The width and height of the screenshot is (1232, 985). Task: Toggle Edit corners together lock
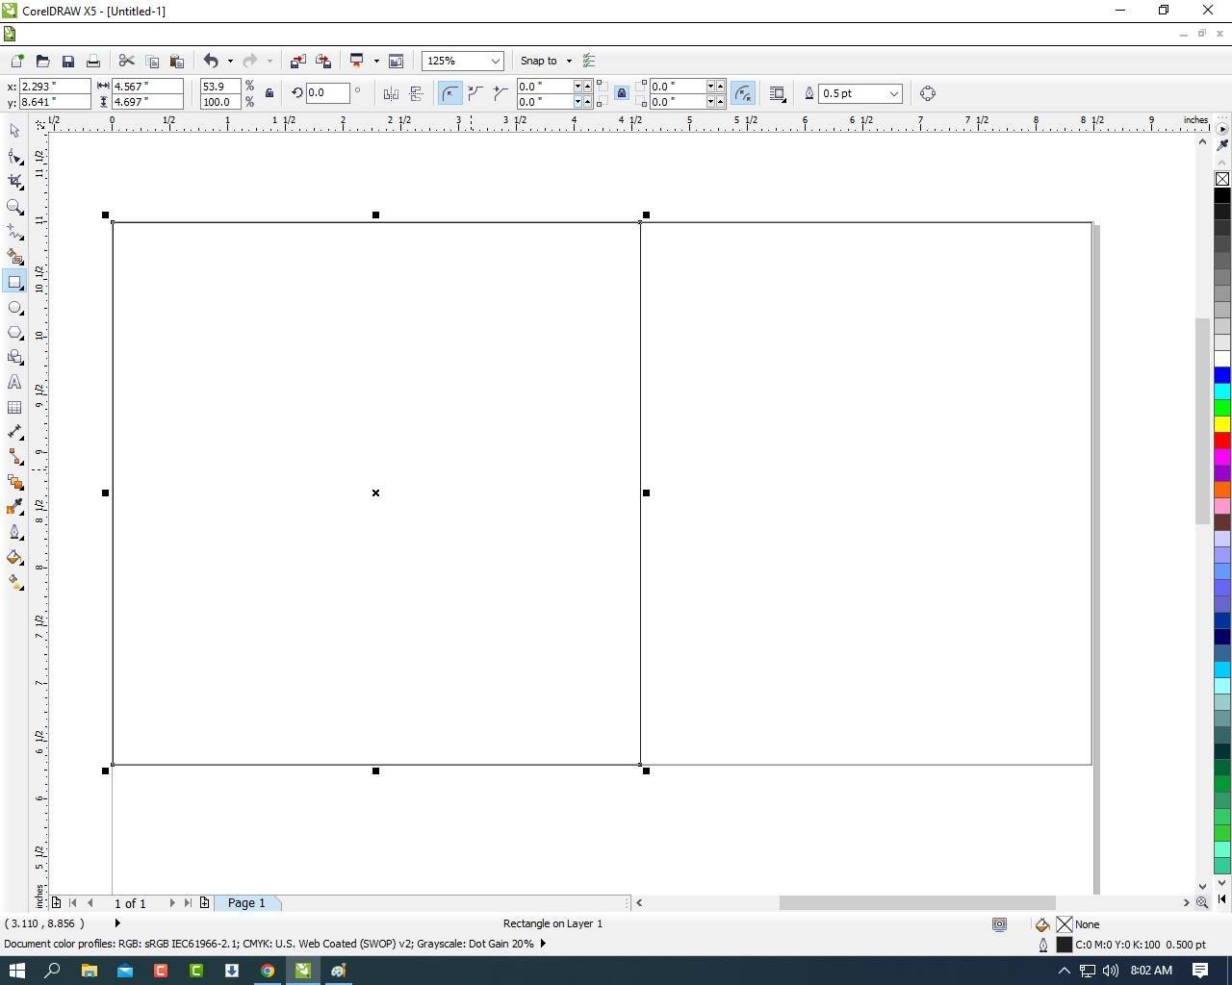coord(622,93)
